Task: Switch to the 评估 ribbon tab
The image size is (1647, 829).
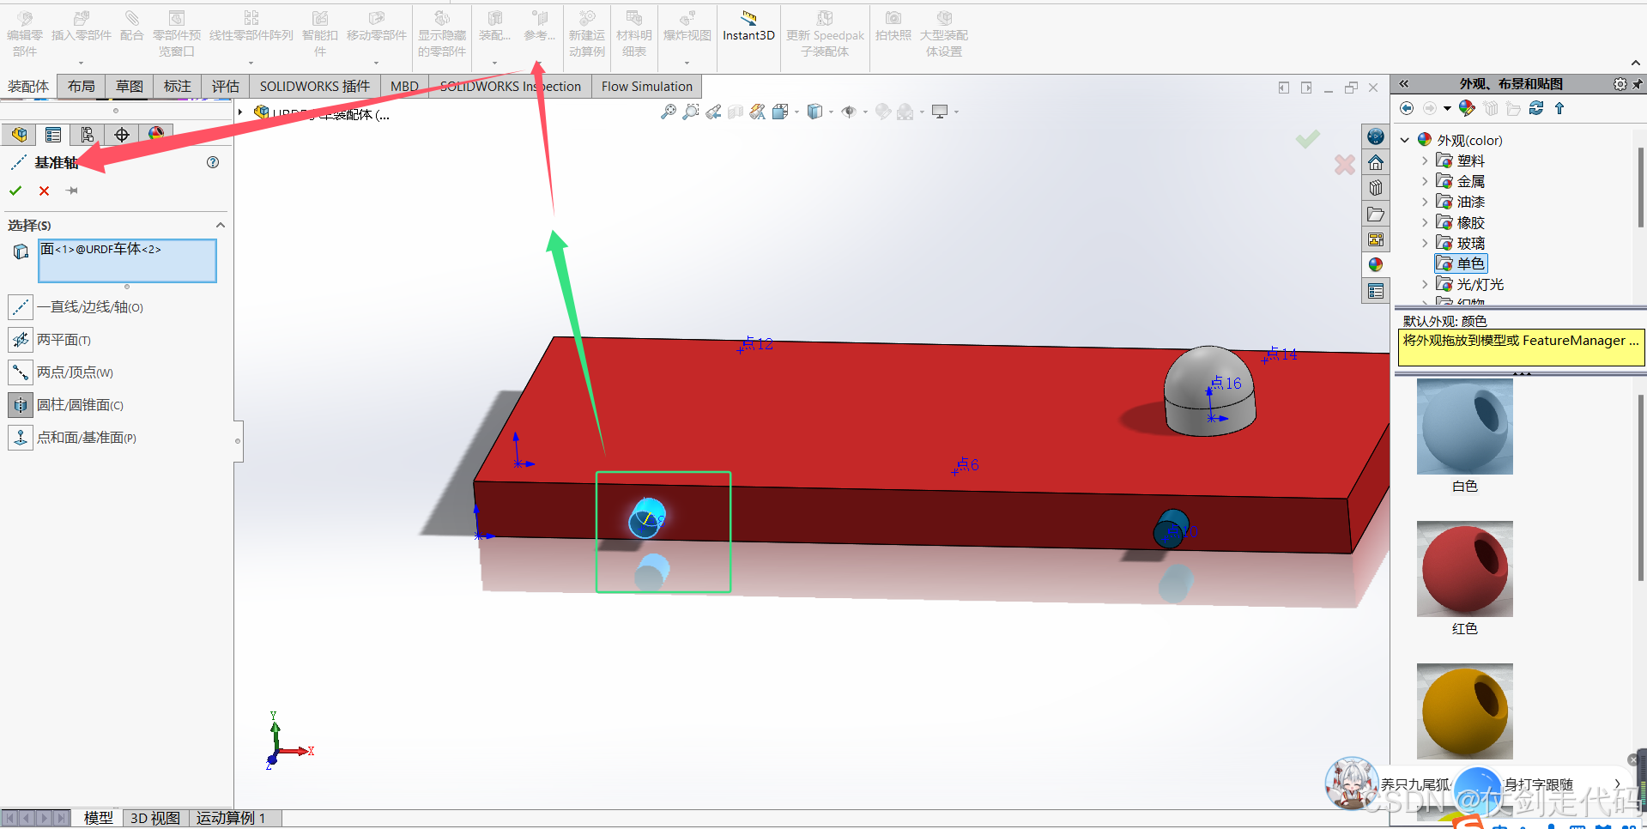Action: tap(226, 87)
